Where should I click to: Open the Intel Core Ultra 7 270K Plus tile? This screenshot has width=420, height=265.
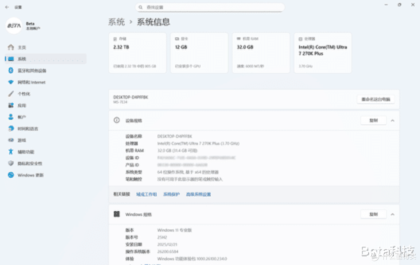coord(323,53)
